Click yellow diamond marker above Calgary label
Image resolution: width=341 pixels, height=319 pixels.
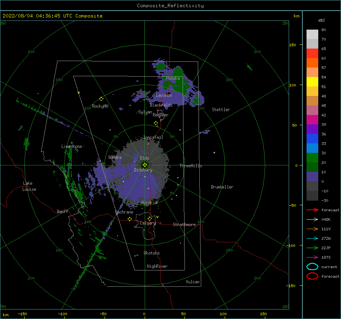pyautogui.click(x=150, y=218)
